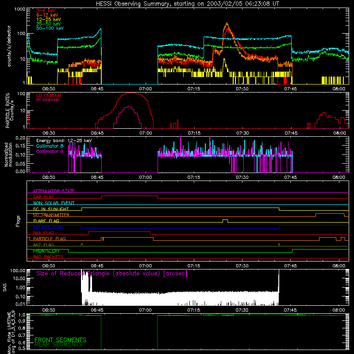Click the LO channel legend label

click(49, 95)
